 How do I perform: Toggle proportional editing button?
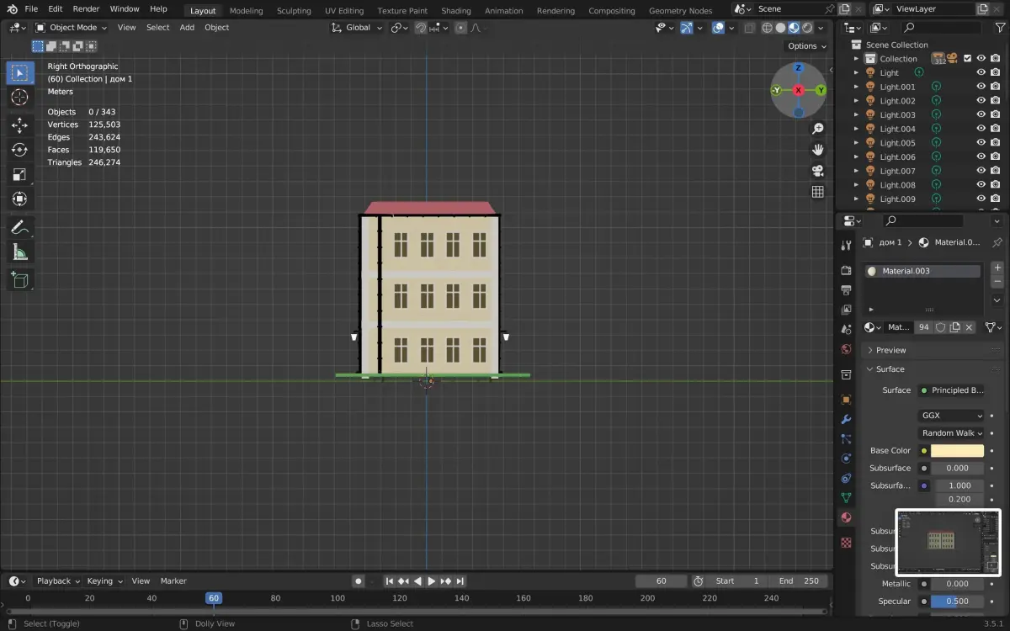[460, 28]
